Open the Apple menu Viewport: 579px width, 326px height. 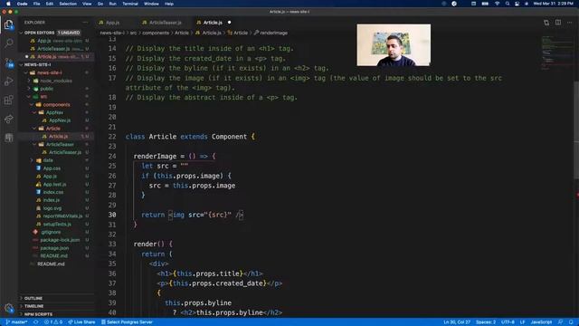pyautogui.click(x=8, y=4)
